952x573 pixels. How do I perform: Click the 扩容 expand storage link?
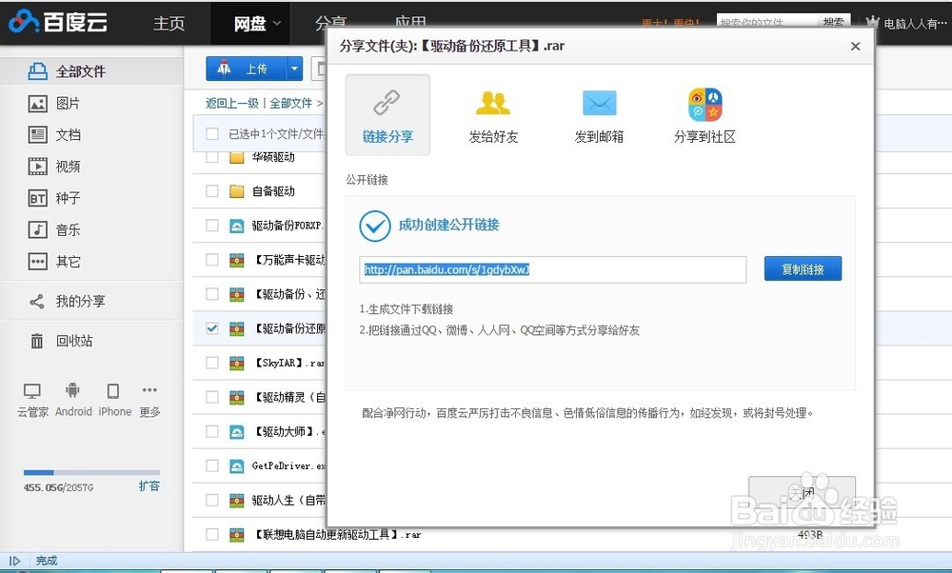point(149,486)
